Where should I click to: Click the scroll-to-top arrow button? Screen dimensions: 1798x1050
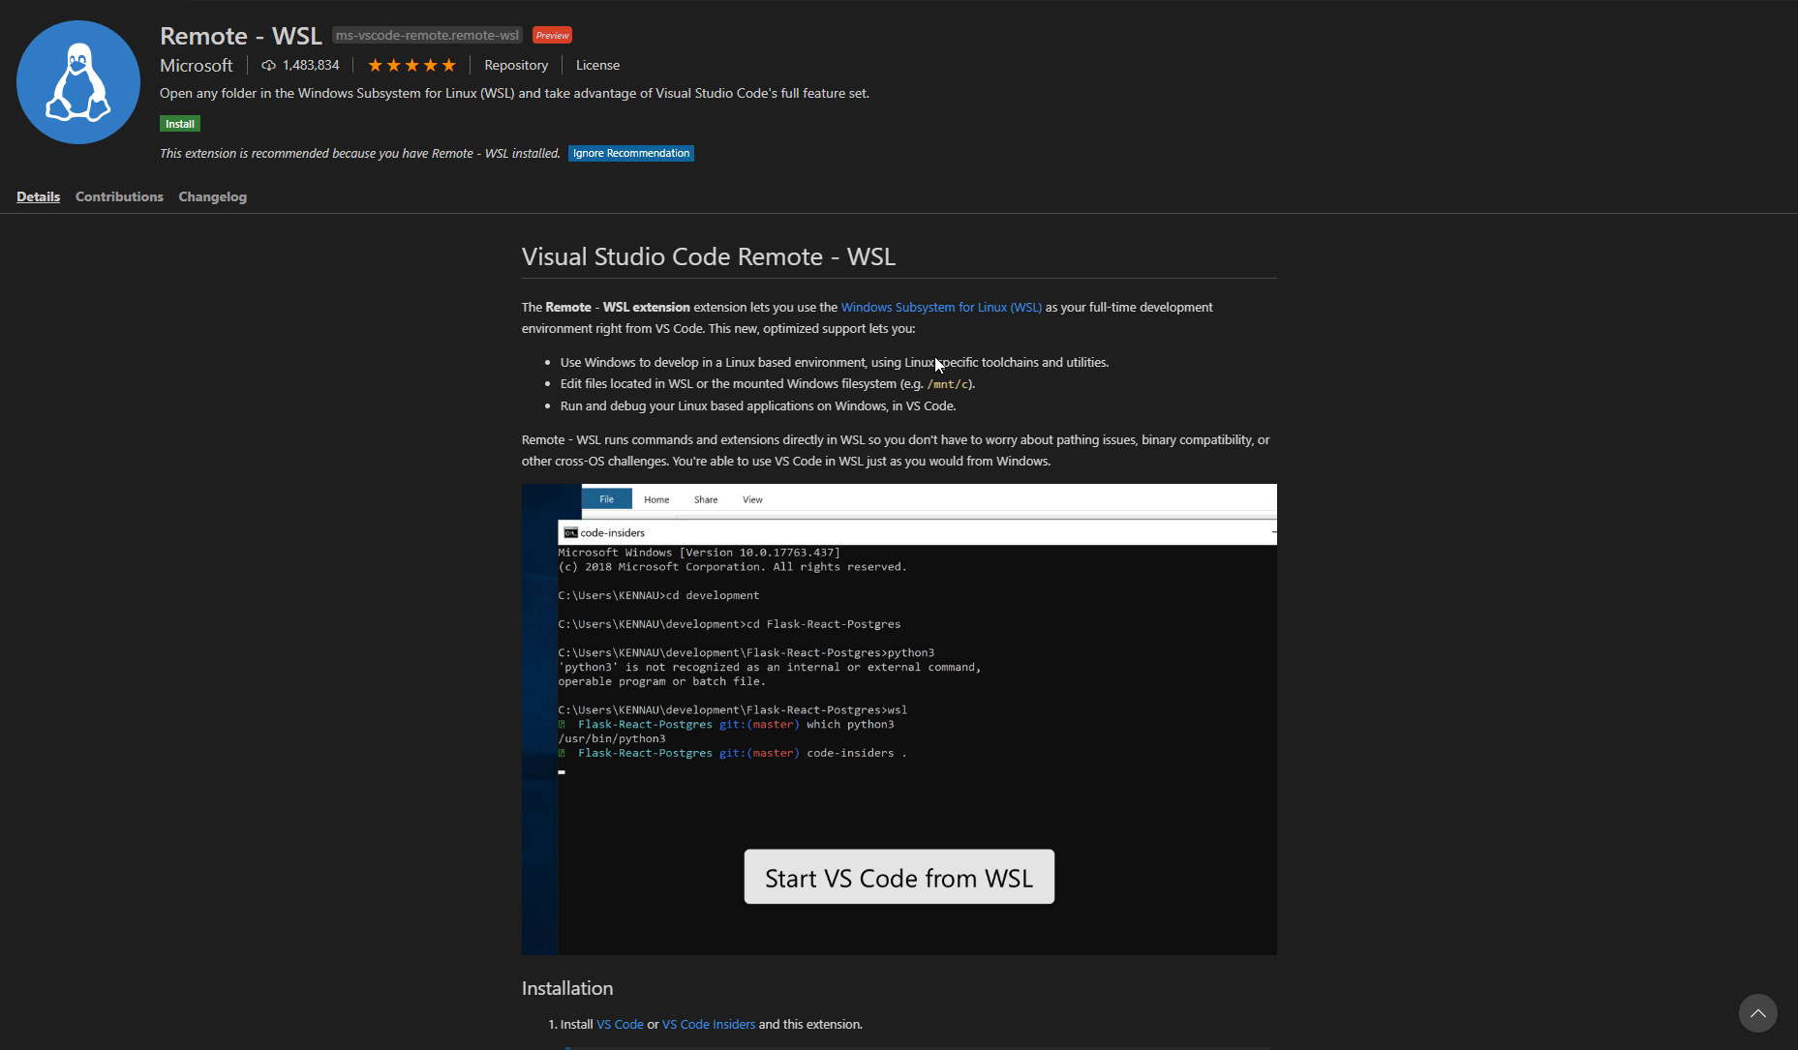tap(1757, 1013)
